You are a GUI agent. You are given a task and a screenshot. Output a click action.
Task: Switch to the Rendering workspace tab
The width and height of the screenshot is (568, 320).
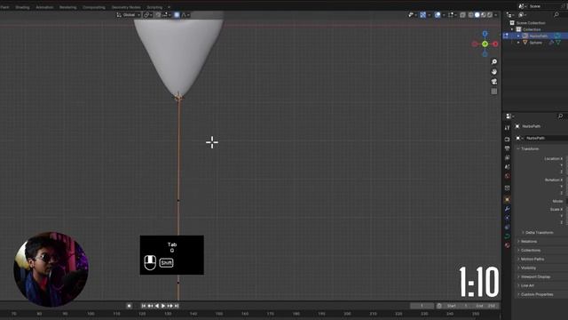67,7
